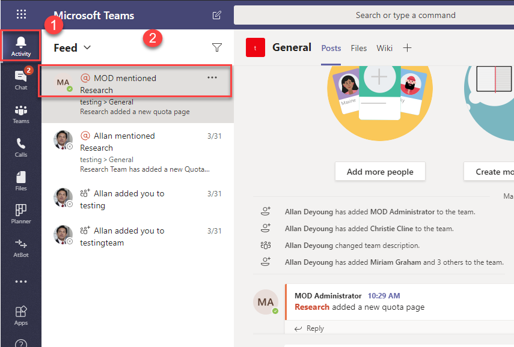The height and width of the screenshot is (347, 514).
Task: Click the Add more people button
Action: click(380, 172)
